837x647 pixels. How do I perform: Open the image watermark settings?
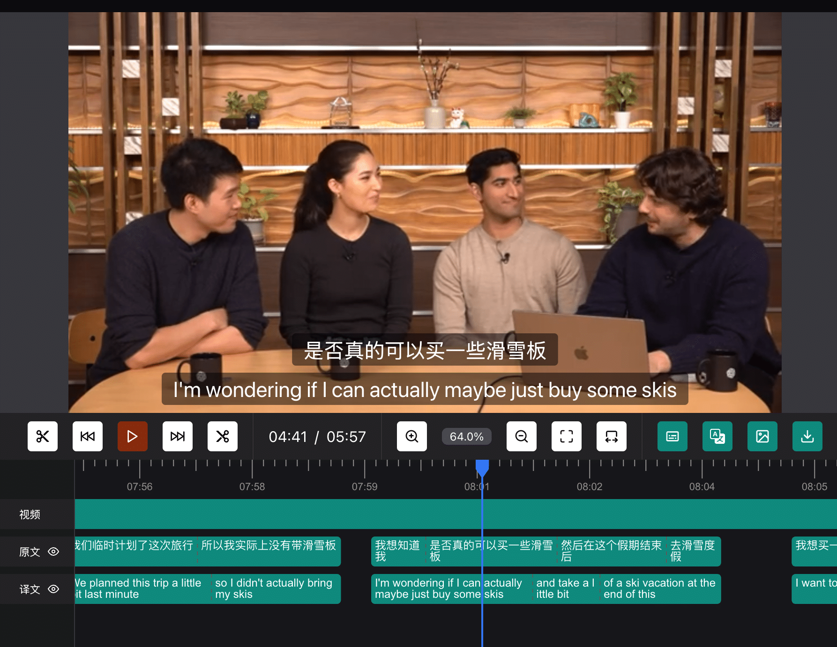762,436
